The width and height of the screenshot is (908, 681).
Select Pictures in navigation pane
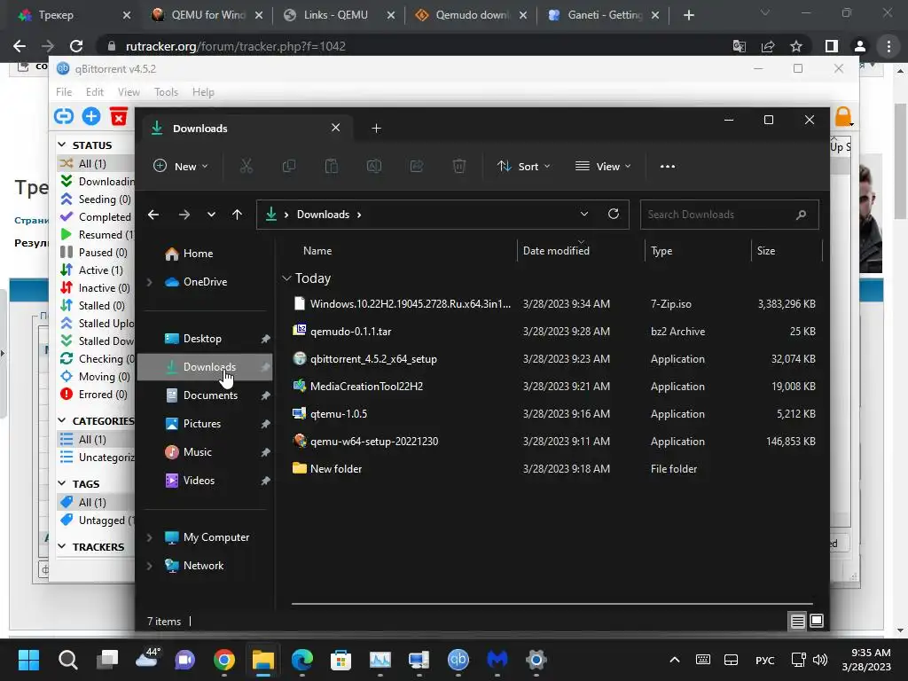[206, 424]
